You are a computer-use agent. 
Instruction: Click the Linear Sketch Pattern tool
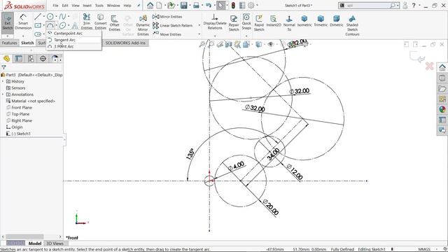click(173, 25)
